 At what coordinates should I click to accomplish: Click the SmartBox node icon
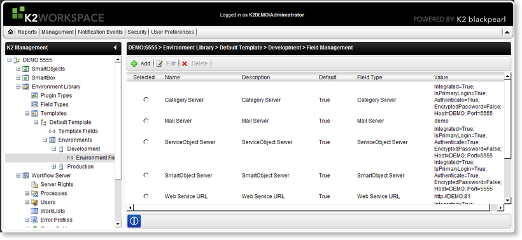tap(25, 77)
